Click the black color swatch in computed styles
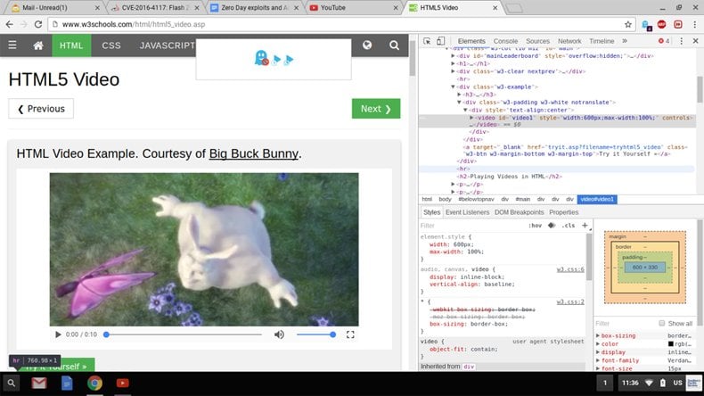This screenshot has width=704, height=396. 671,344
